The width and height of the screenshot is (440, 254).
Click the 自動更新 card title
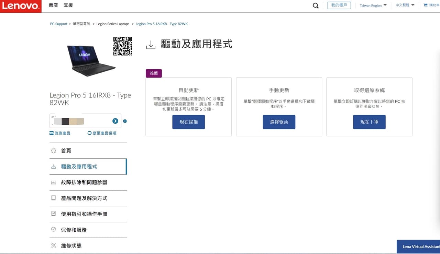(189, 90)
